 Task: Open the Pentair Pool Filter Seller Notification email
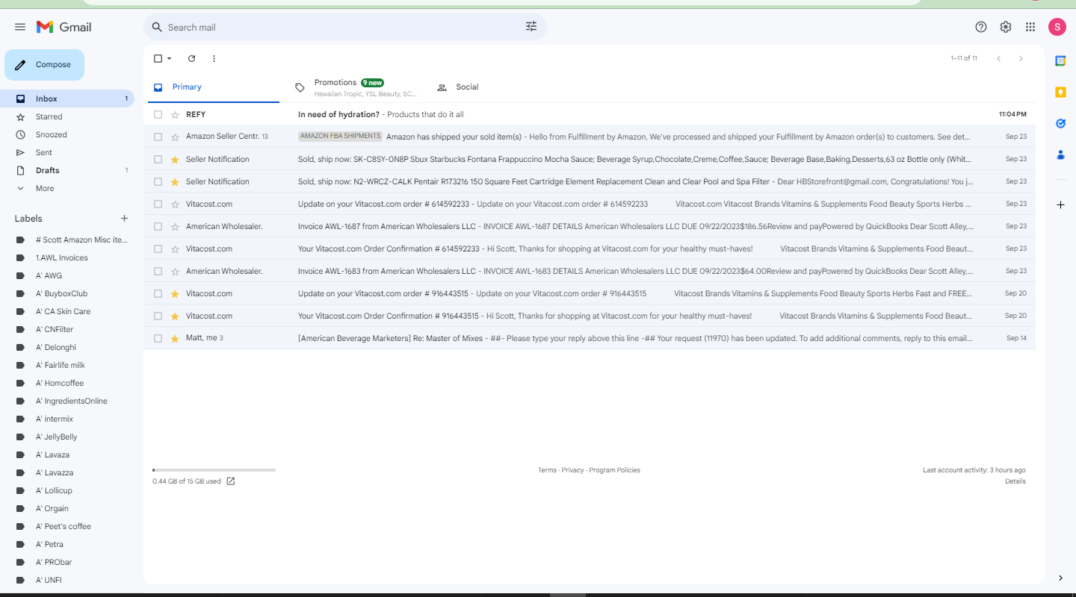(590, 181)
